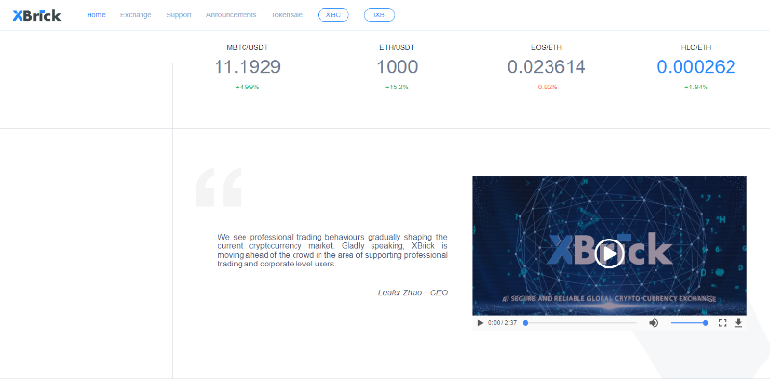Select the ETH/USDT price 1000

click(398, 67)
